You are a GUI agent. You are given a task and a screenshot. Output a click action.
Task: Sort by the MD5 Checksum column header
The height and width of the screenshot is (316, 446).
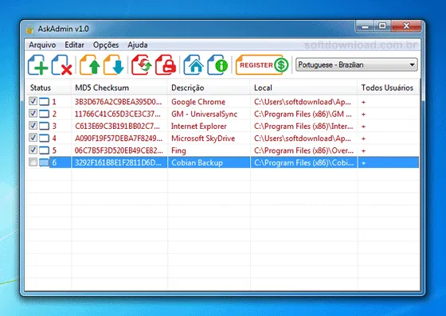tap(119, 88)
